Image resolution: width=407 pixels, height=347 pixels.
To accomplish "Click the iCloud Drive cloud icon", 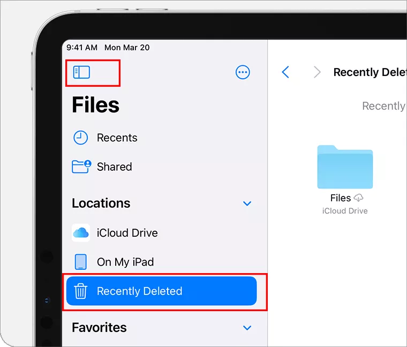I will click(x=81, y=233).
